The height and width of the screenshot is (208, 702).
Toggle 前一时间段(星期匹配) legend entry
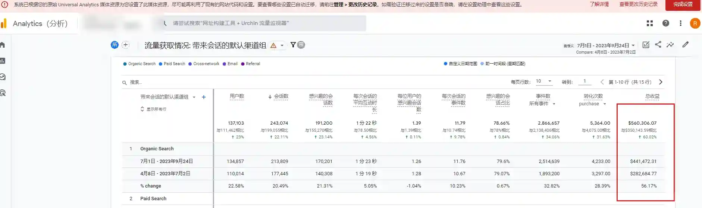click(x=503, y=64)
